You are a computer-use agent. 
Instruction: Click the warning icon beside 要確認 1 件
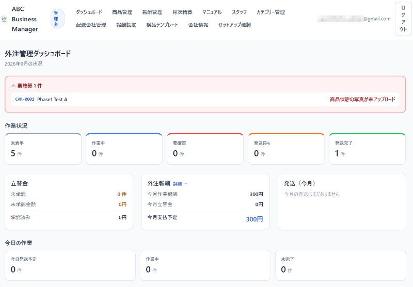[x=13, y=86]
